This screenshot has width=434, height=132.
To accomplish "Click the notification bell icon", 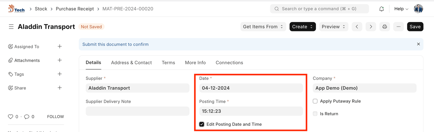I will (x=381, y=9).
